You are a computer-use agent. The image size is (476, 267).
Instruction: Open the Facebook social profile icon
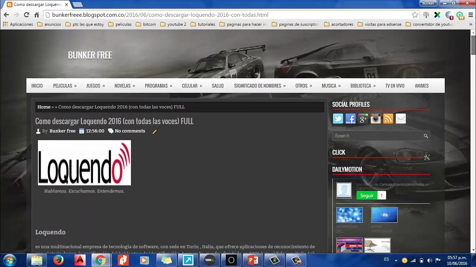point(351,119)
